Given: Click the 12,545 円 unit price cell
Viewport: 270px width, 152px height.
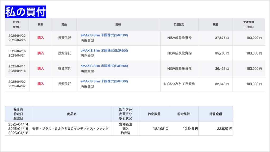Looking at the screenshot, I should point(184,129).
